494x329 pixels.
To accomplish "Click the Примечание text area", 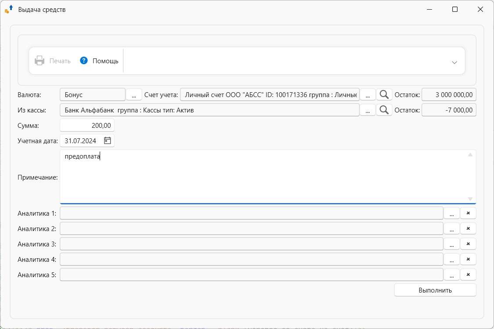I will pos(268,177).
